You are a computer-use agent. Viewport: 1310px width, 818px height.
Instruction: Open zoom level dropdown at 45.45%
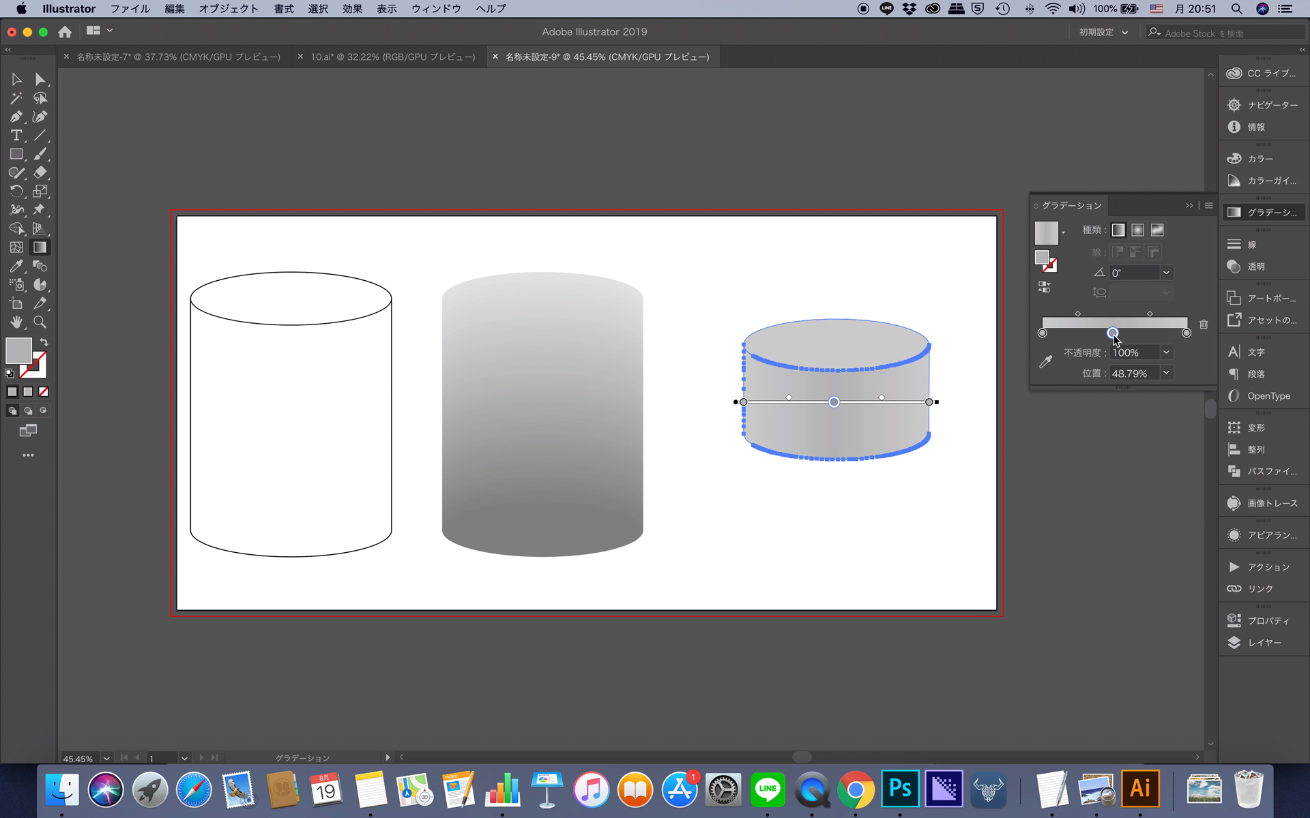(x=106, y=758)
